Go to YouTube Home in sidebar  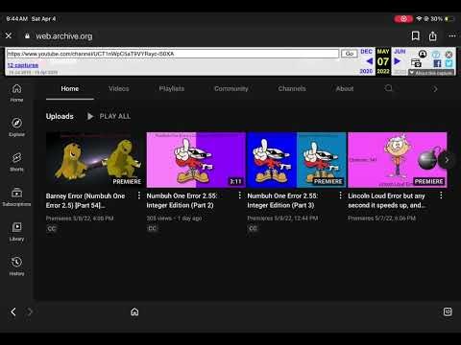coord(16,93)
